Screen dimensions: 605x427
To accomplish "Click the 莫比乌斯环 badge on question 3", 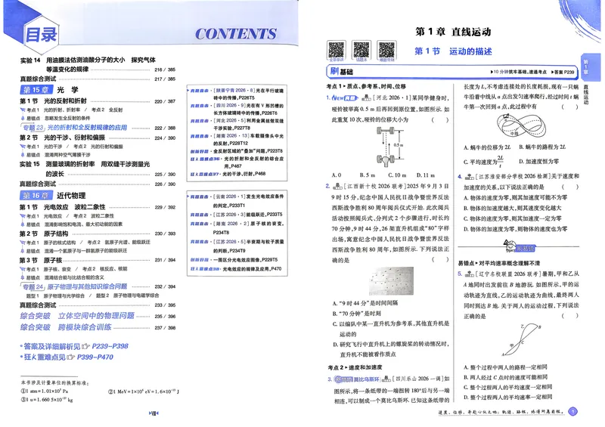I will pos(357,379).
